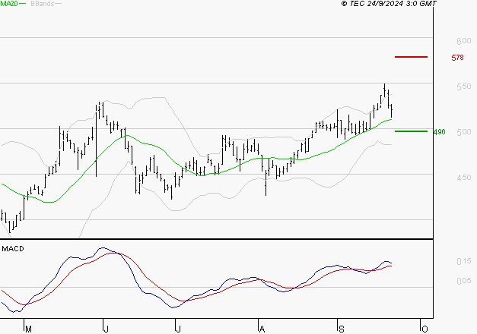Click the M month marker on the time axis

click(x=28, y=329)
